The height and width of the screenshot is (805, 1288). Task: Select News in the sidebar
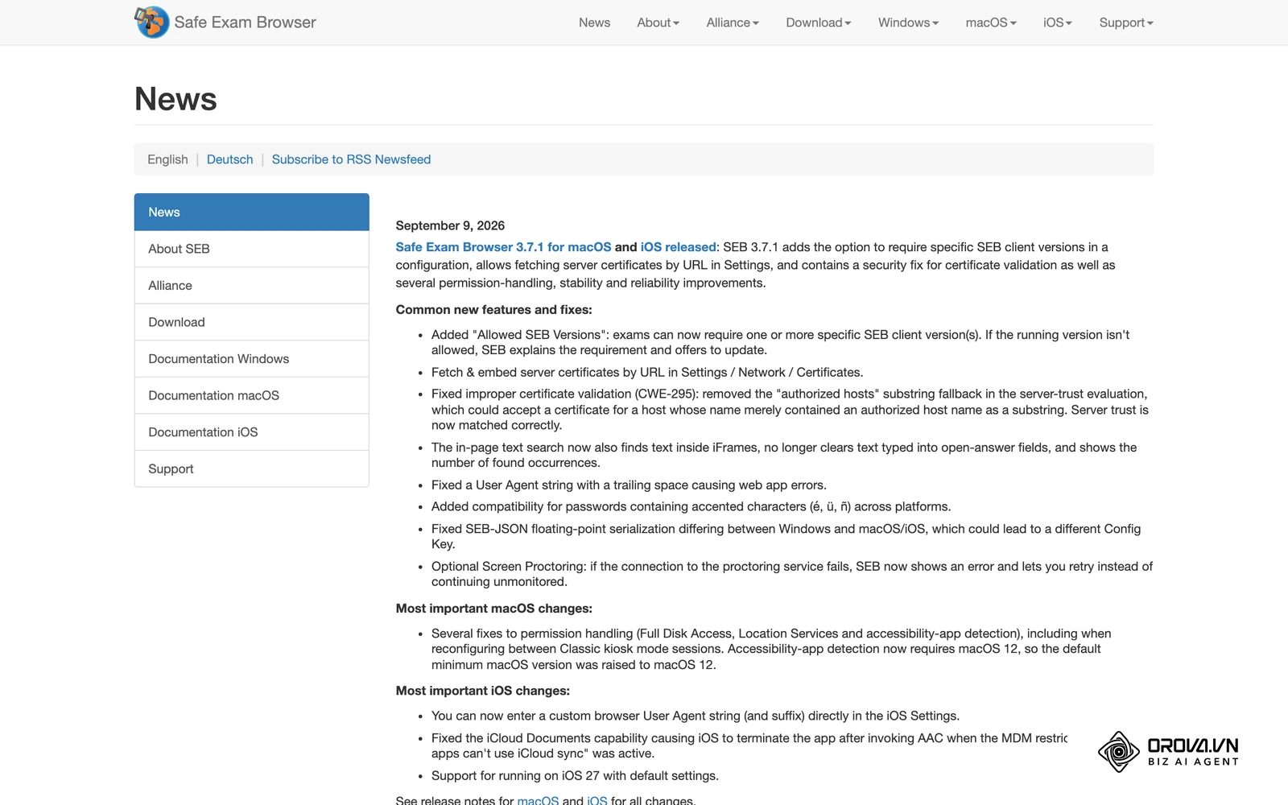251,212
